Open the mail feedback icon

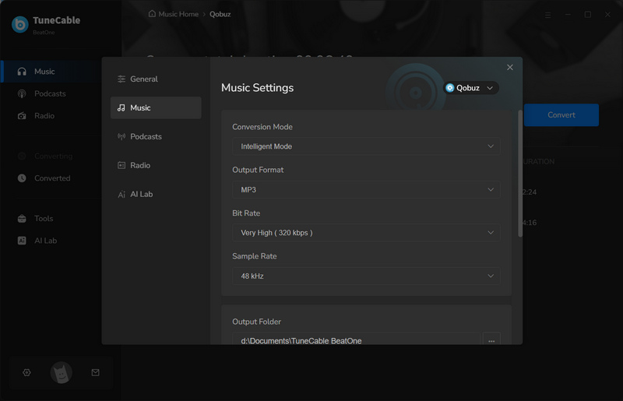click(x=95, y=373)
